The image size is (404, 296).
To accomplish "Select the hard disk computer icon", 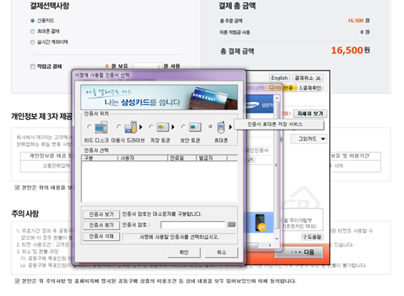I will coord(101,127).
